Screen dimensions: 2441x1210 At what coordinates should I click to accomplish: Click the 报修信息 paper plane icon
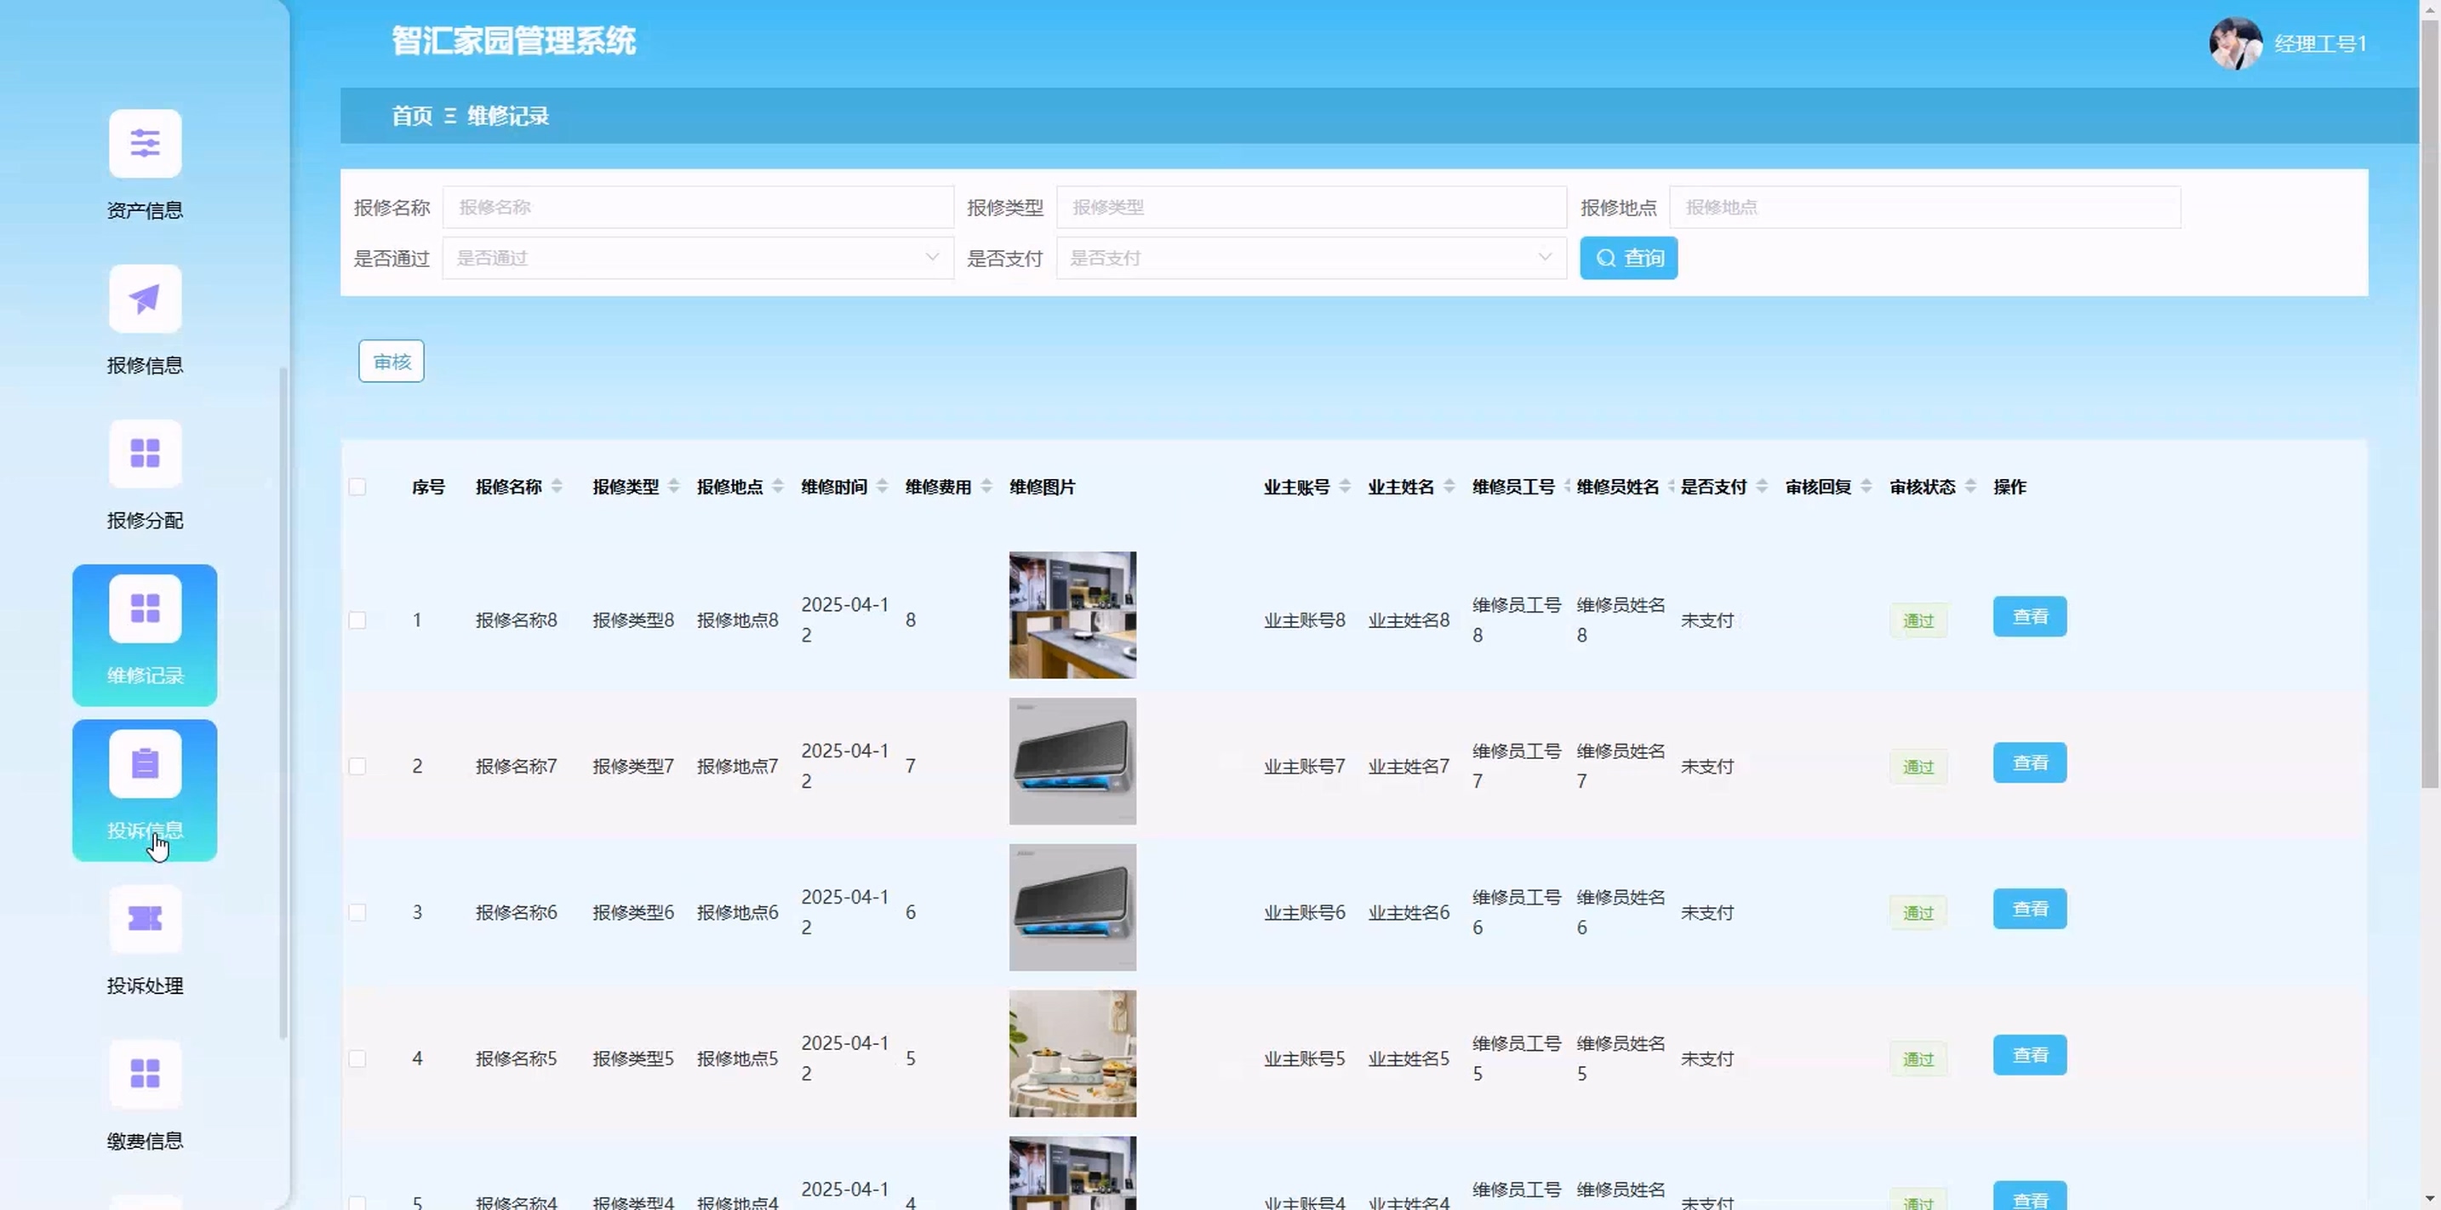click(x=145, y=300)
